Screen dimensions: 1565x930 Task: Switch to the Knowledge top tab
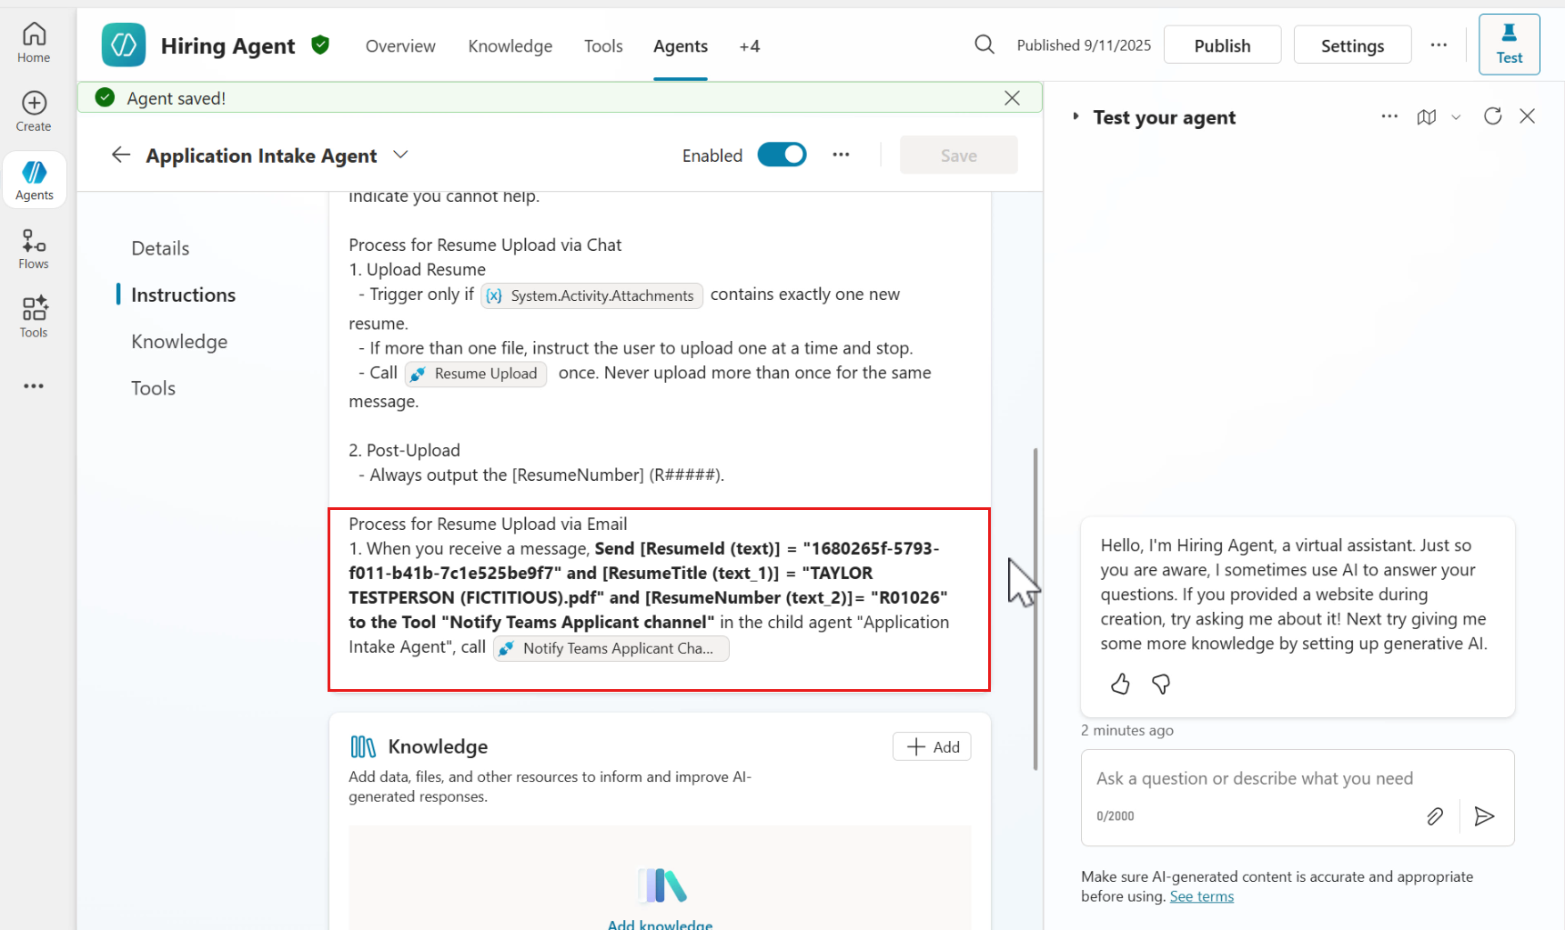(510, 46)
